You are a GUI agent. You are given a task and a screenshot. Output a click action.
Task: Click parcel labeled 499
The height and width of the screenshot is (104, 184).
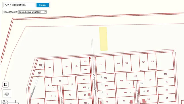tap(106, 86)
